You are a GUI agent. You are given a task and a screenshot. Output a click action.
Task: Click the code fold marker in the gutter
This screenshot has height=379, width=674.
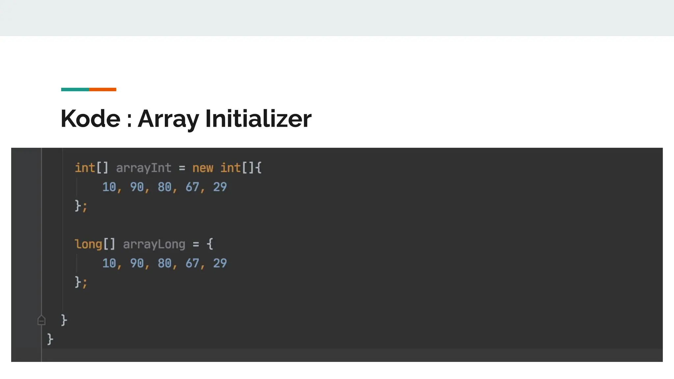(x=41, y=320)
